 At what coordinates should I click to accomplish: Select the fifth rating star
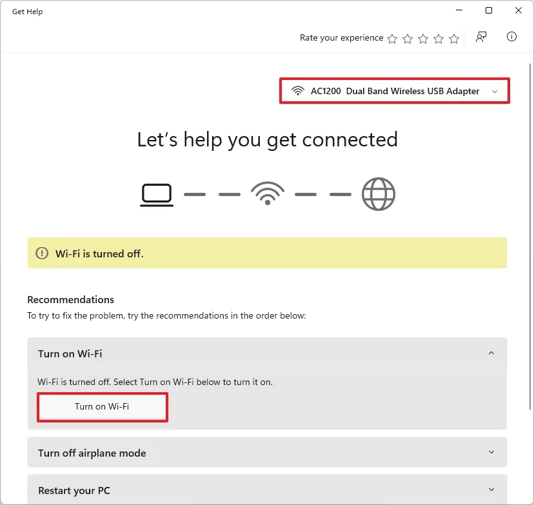tap(454, 39)
